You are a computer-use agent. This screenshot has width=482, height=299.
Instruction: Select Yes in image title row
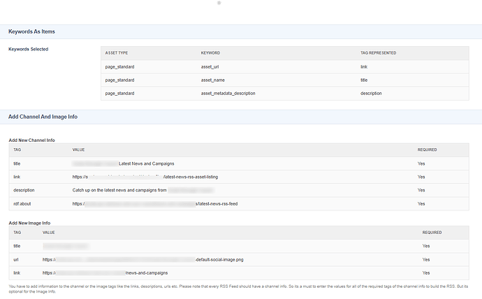coord(426,246)
